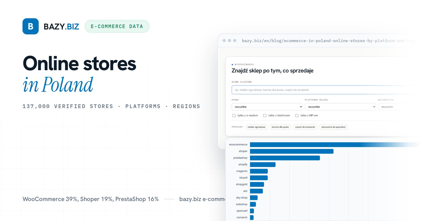
Task: Enable the tylko z e-mailem checkbox
Action: 234,115
